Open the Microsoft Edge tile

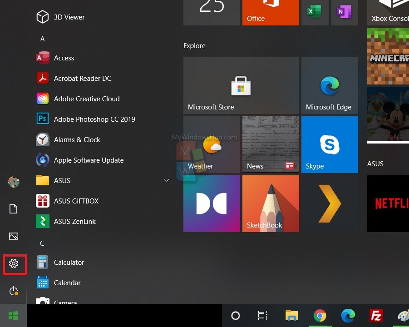(x=330, y=85)
